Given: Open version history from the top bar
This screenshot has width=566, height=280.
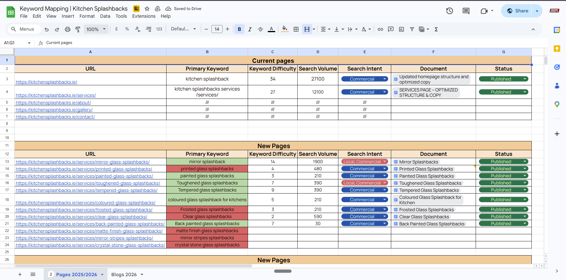Looking at the screenshot, I should click(x=449, y=11).
